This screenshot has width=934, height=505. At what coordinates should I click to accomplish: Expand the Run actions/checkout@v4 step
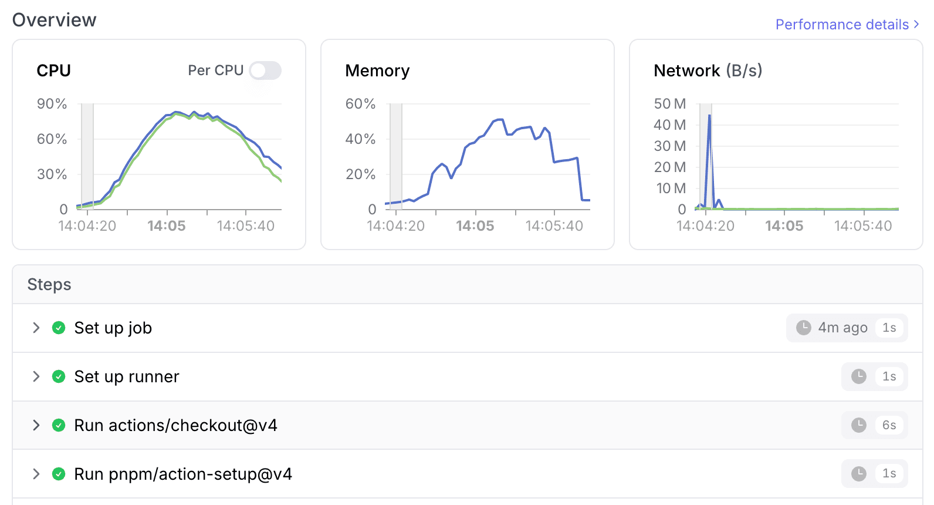[36, 425]
